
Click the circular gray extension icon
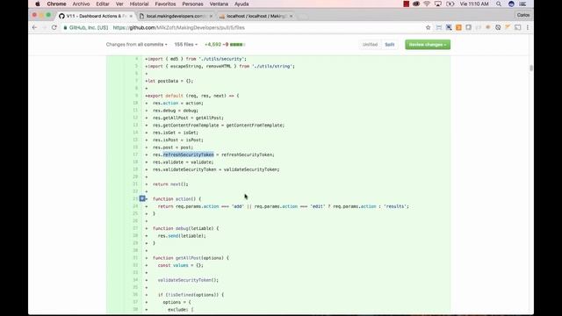pyautogui.click(x=498, y=27)
